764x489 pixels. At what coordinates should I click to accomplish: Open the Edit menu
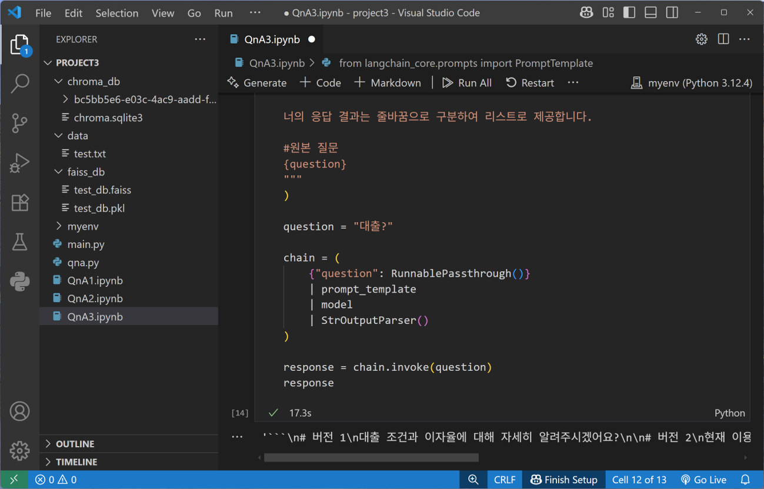click(74, 13)
